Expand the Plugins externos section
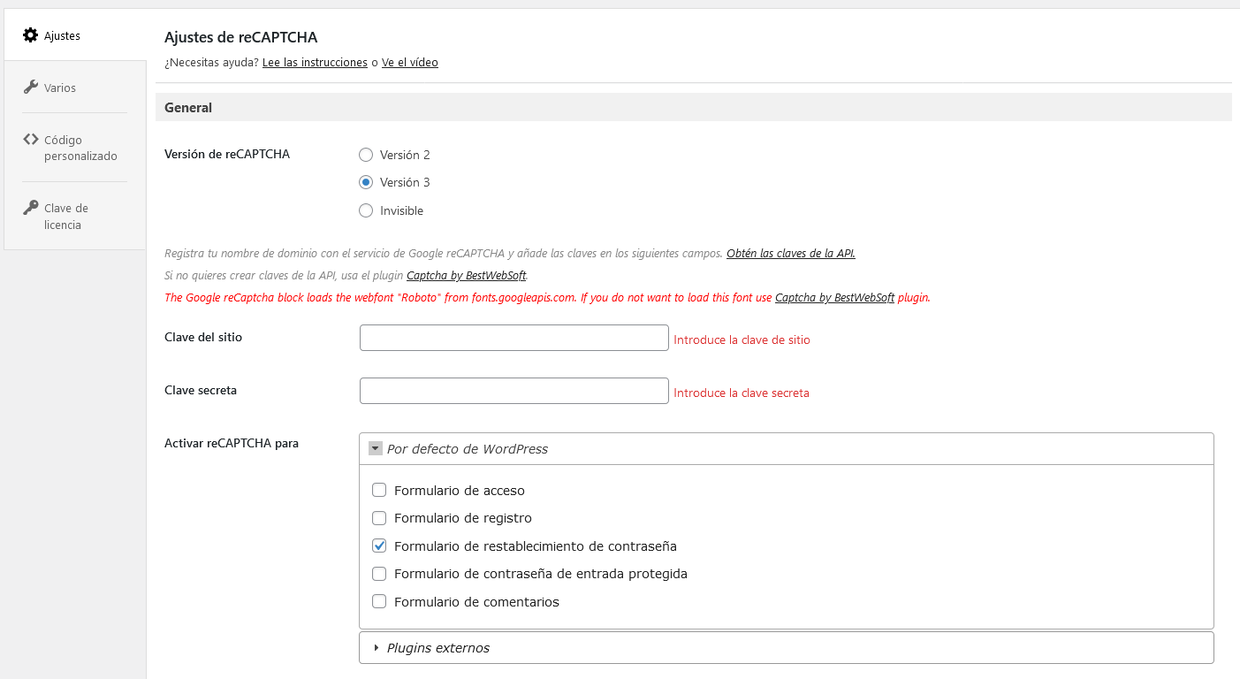Image resolution: width=1240 pixels, height=679 pixels. 377,648
